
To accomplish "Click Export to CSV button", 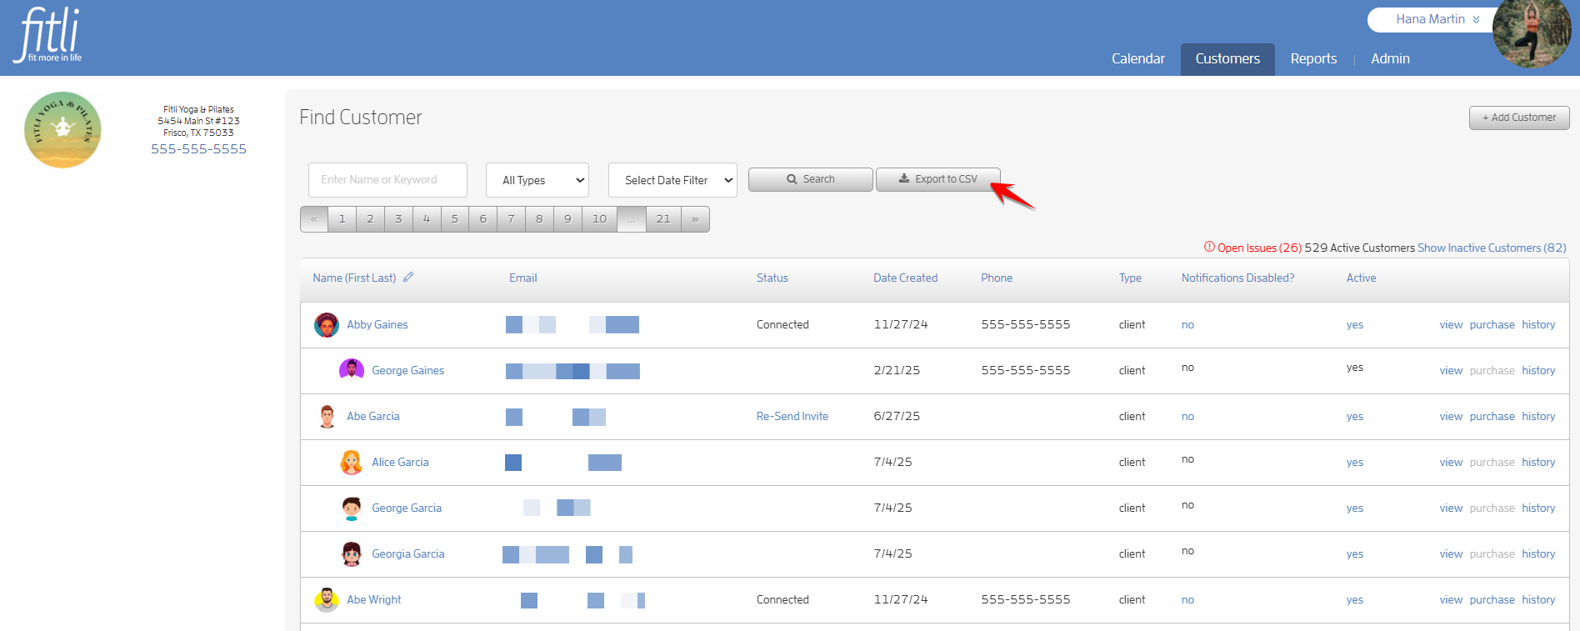I will (937, 179).
